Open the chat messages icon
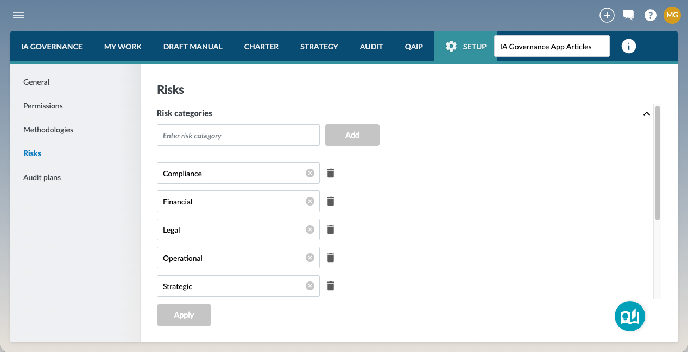The image size is (688, 352). pos(629,15)
